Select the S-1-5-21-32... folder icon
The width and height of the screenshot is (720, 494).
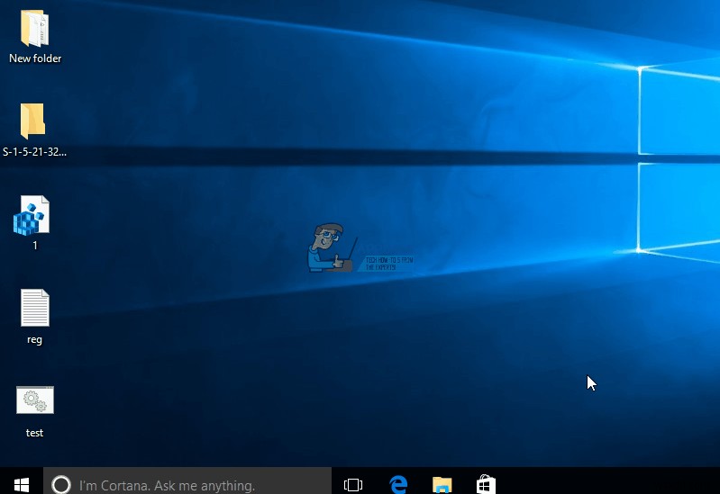click(x=32, y=121)
